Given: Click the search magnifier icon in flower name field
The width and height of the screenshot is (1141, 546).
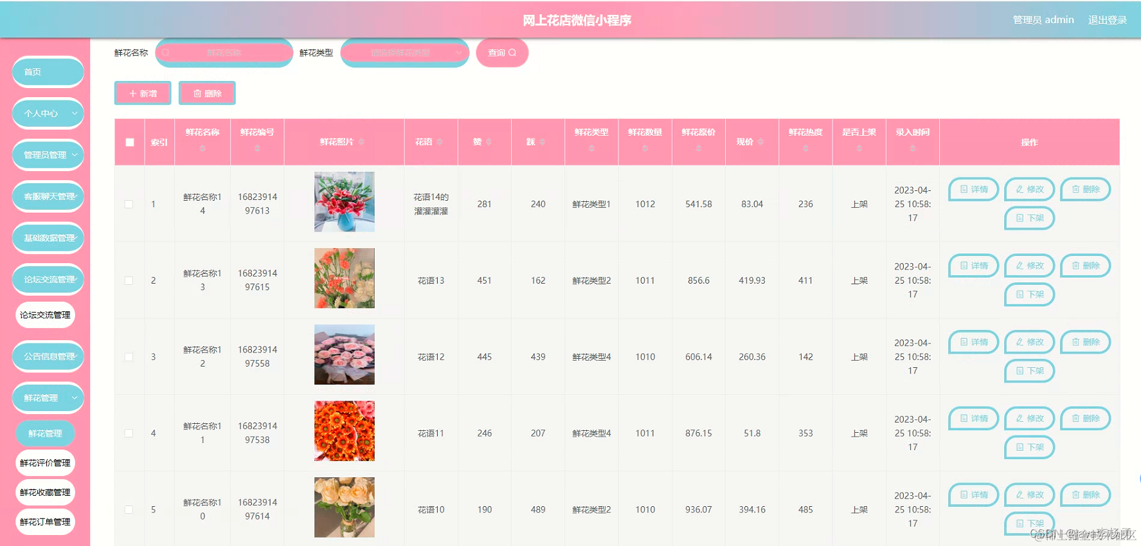Looking at the screenshot, I should coord(166,53).
